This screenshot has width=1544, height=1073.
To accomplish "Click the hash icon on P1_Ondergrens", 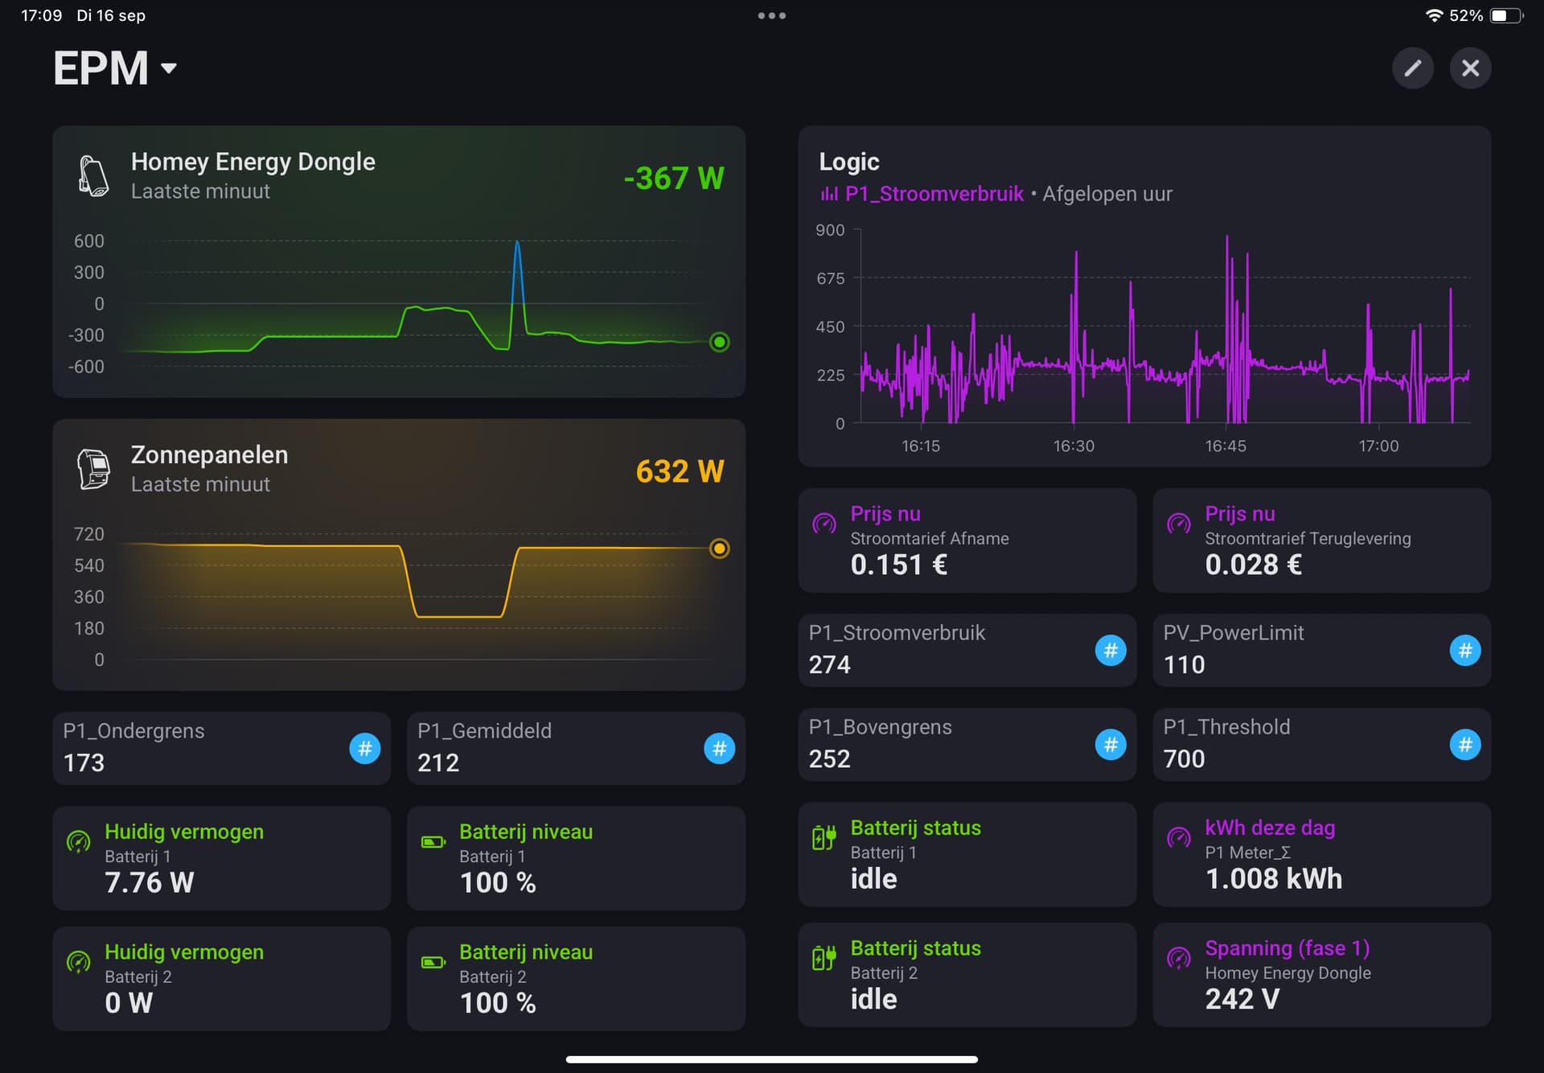I will coord(364,749).
